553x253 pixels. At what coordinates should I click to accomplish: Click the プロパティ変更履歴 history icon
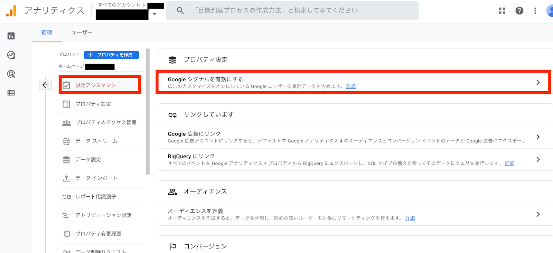tap(67, 234)
